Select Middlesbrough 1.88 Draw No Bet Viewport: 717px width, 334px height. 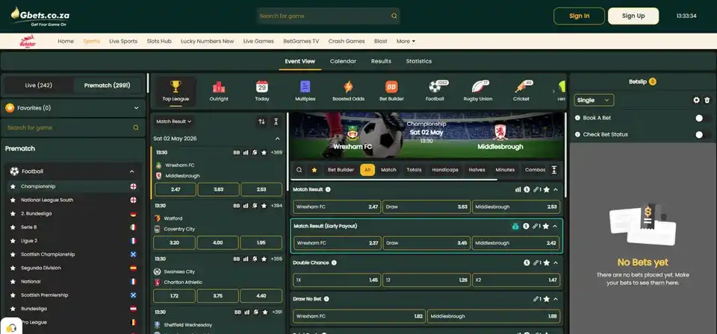494,316
